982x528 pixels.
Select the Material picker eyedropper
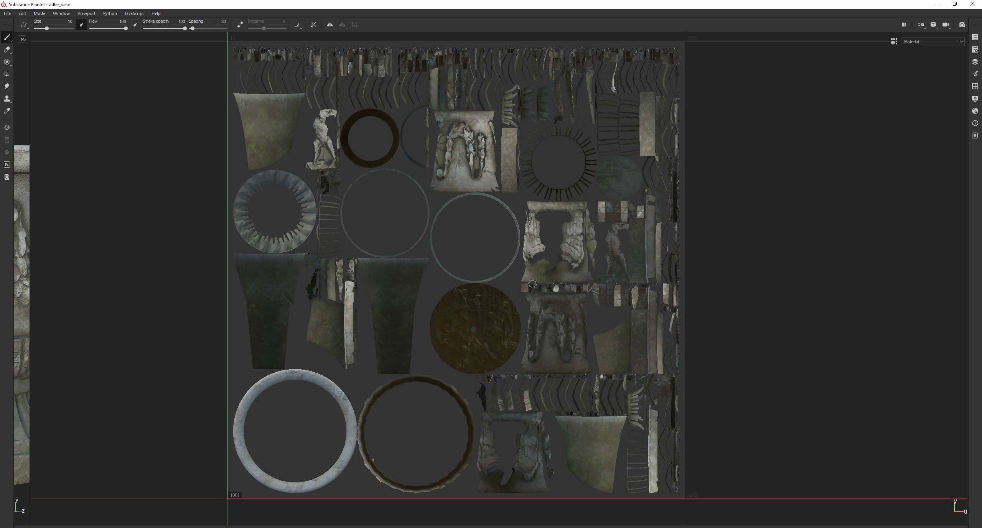click(x=7, y=111)
